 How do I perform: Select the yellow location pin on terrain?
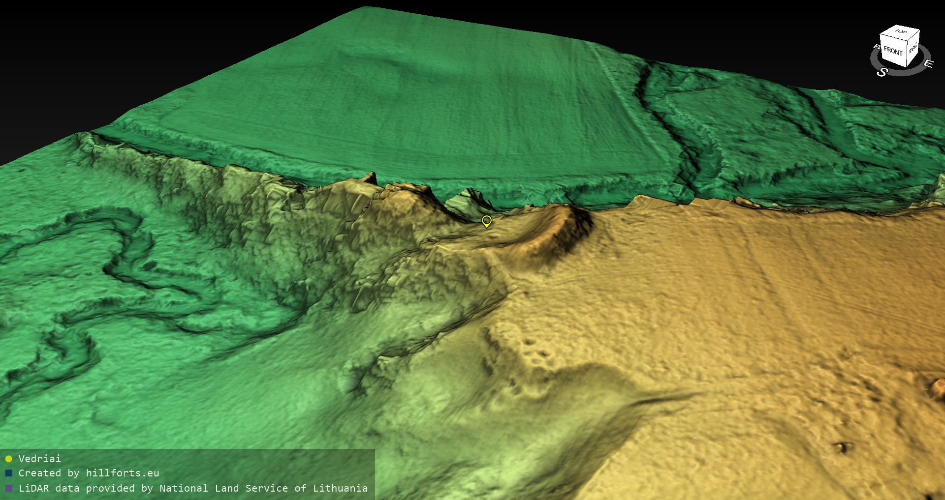486,221
